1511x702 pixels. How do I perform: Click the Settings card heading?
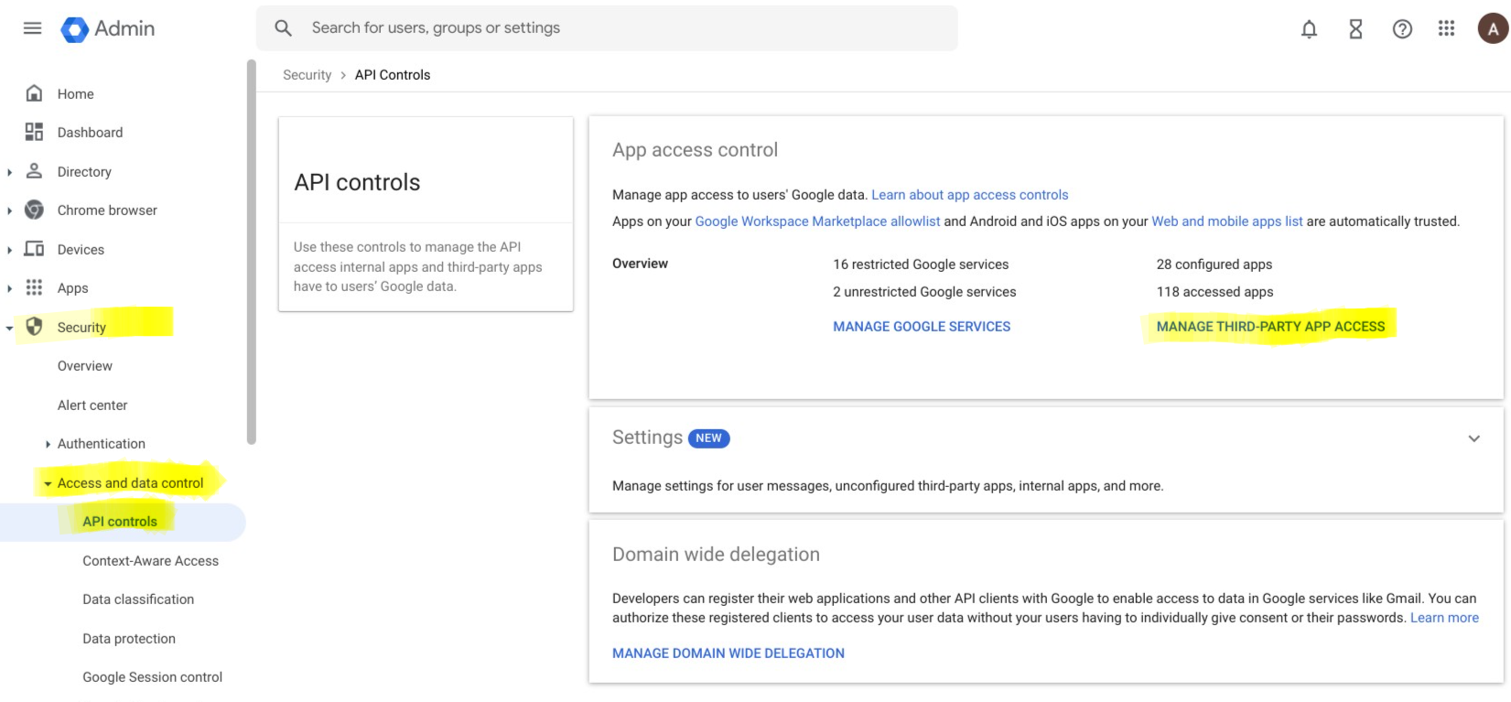[647, 437]
